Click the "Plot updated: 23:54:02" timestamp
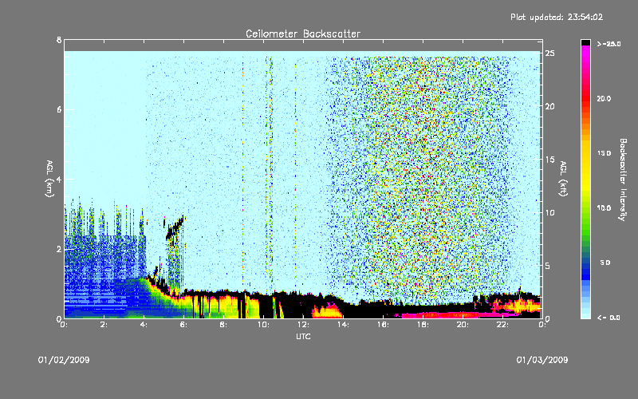Image resolution: width=638 pixels, height=399 pixels. click(557, 17)
